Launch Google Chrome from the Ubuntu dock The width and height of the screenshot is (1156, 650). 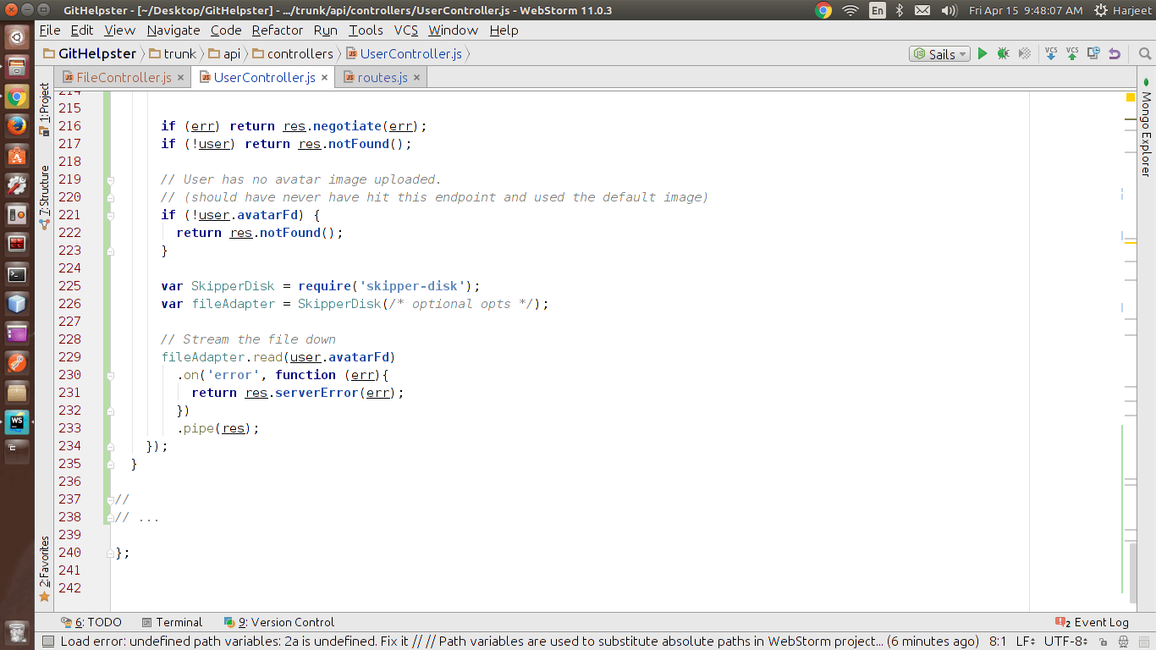pyautogui.click(x=17, y=97)
